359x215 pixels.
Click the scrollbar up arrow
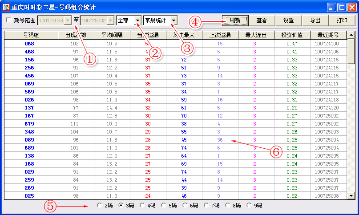pos(351,35)
